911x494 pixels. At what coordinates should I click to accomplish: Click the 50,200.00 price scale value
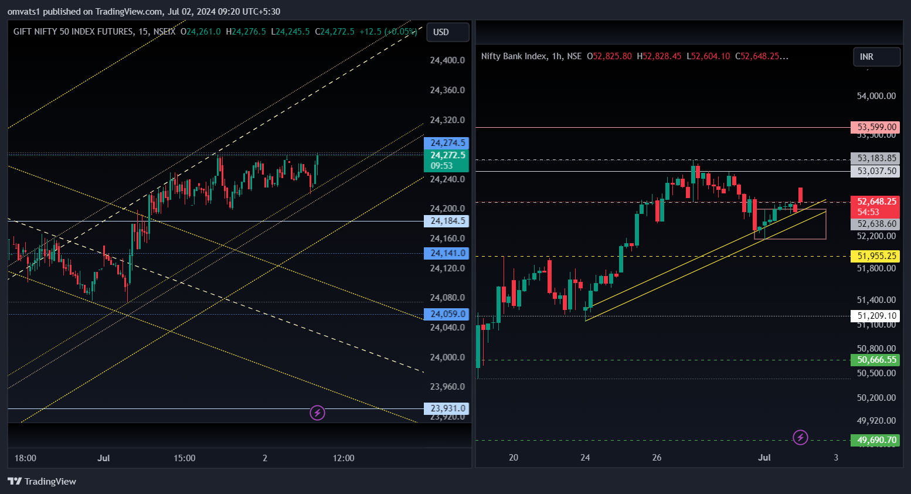coord(876,398)
